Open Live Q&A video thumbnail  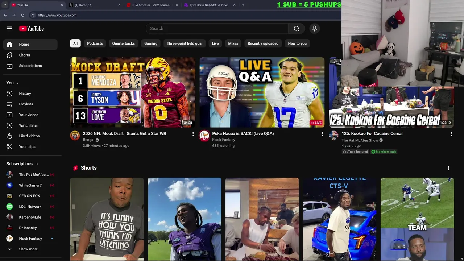click(x=262, y=92)
